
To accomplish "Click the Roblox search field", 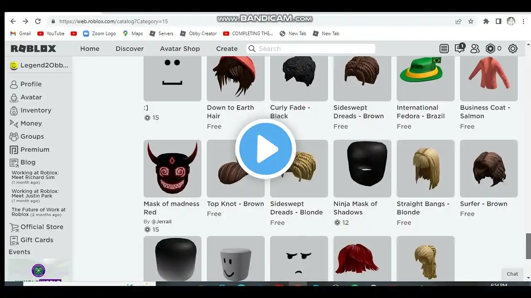I will (311, 48).
